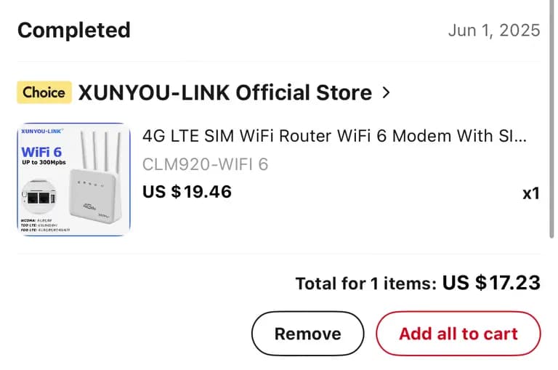Click the Jun 1, 2025 order date
This screenshot has width=558, height=370.
[494, 30]
